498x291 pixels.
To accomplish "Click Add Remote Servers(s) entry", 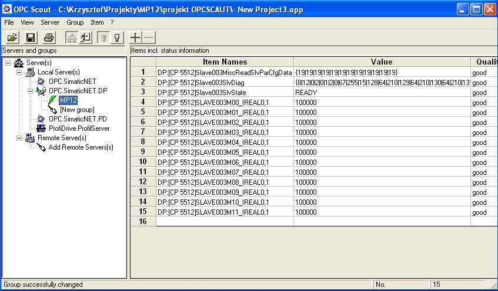I will pyautogui.click(x=81, y=147).
